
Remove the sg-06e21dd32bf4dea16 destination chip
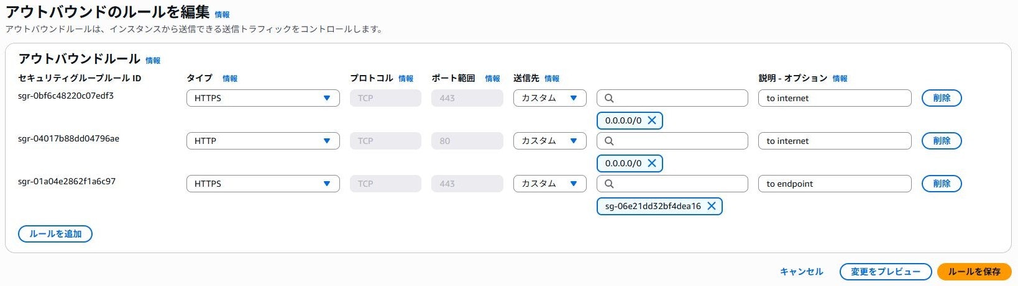click(712, 206)
